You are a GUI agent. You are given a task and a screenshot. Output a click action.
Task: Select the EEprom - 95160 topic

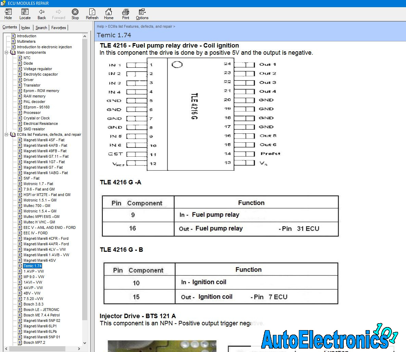point(36,107)
